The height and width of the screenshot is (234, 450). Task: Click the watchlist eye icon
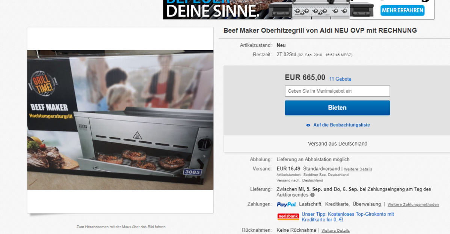point(307,125)
